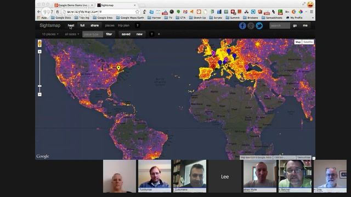Go back with the browser back arrow

(39, 11)
